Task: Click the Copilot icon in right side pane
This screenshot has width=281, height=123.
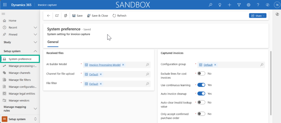Action: [x=277, y=14]
